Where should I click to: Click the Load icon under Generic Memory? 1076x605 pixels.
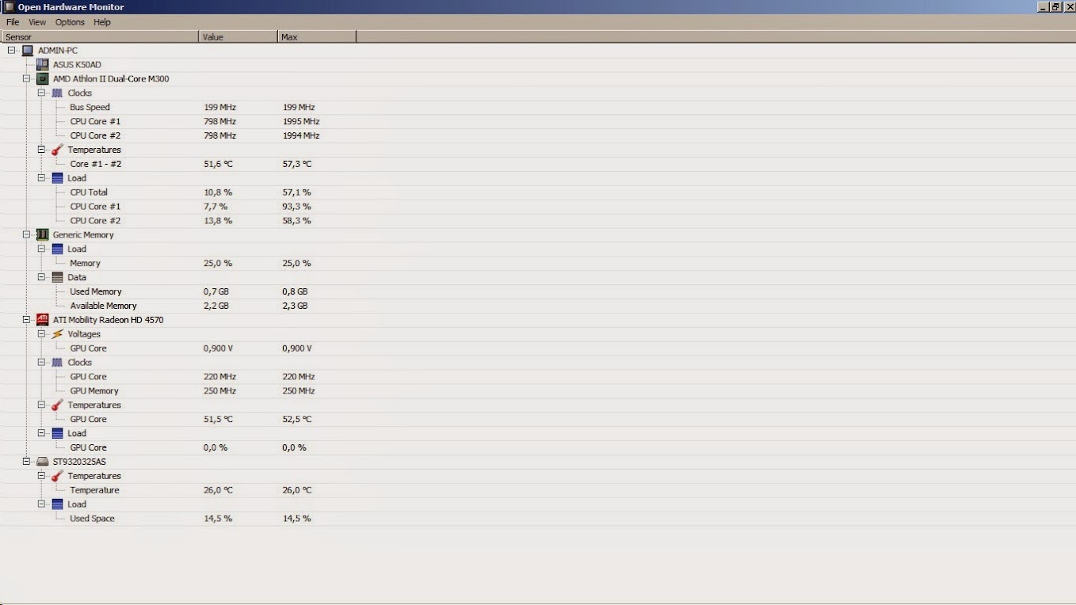tap(57, 249)
